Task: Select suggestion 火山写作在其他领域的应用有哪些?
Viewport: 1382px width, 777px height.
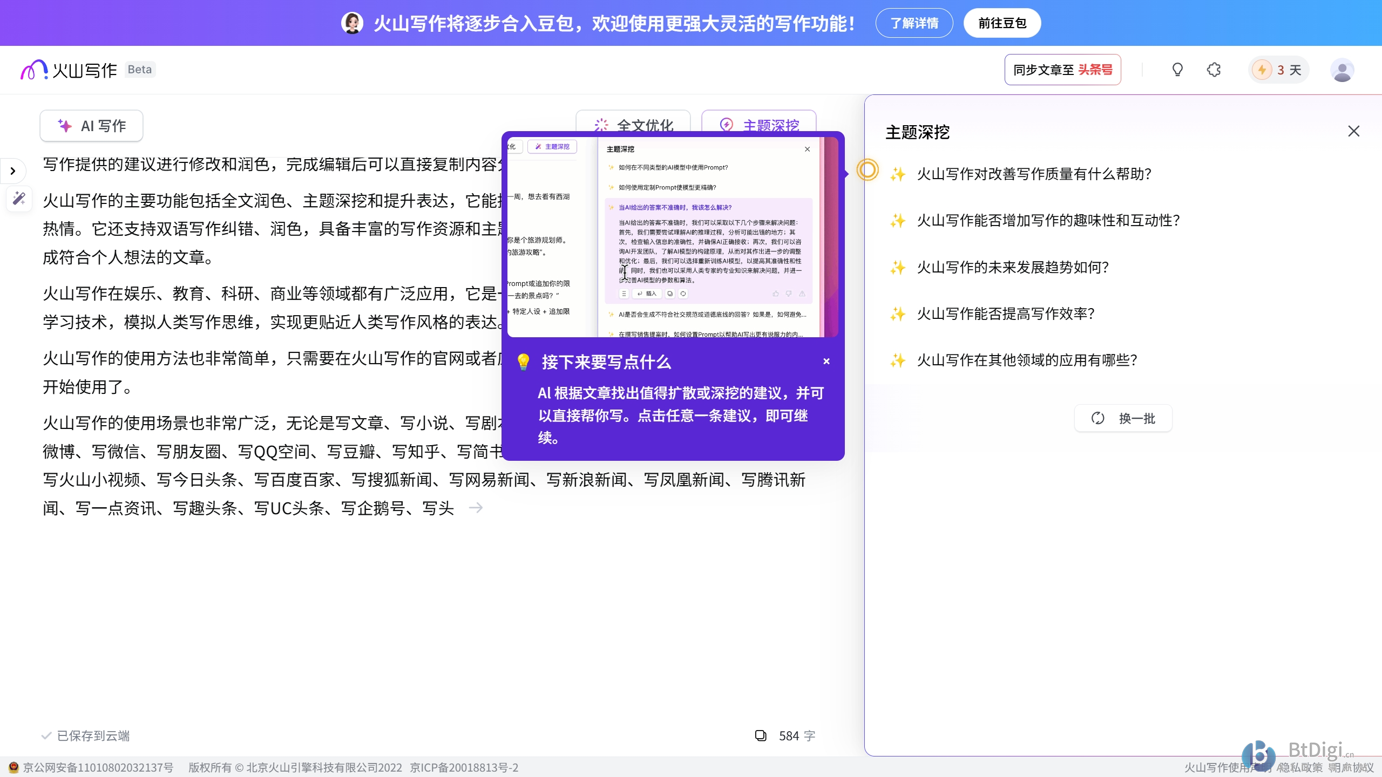Action: [x=1027, y=360]
